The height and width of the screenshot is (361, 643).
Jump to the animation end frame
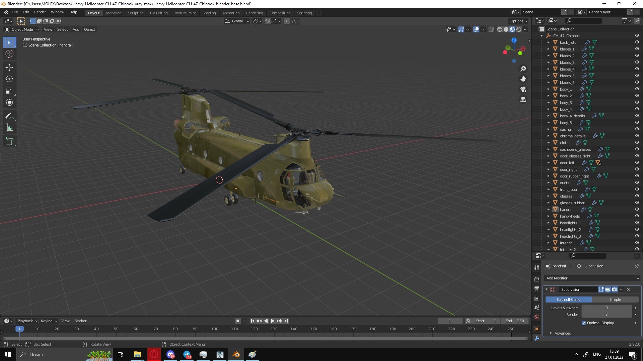click(286, 321)
